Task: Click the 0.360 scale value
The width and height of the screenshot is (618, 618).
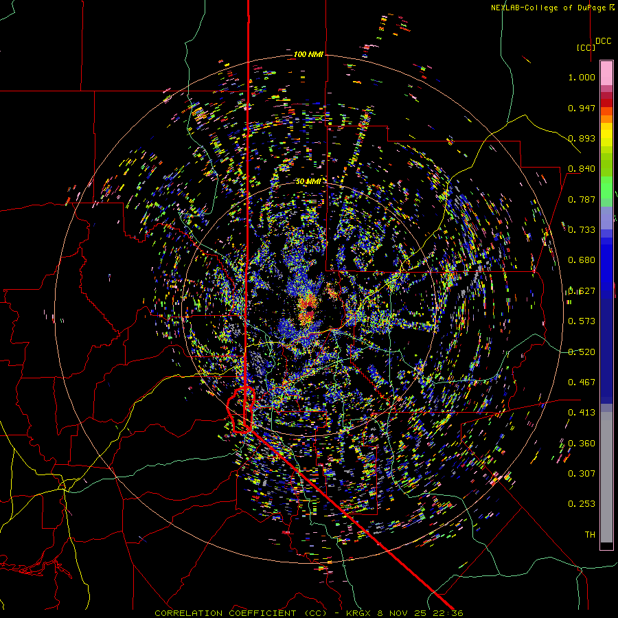Action: point(582,444)
